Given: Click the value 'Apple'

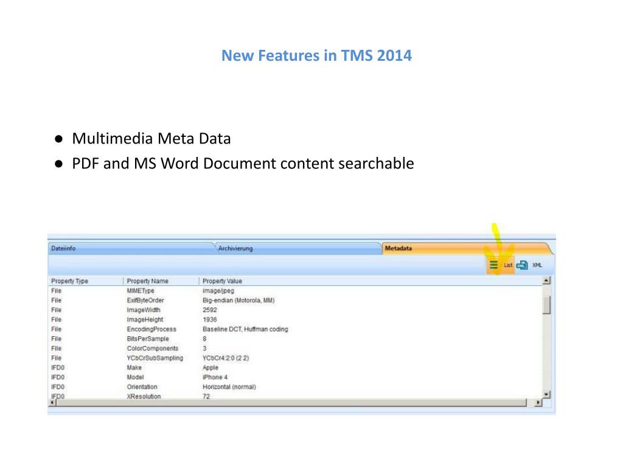Looking at the screenshot, I should [x=210, y=368].
